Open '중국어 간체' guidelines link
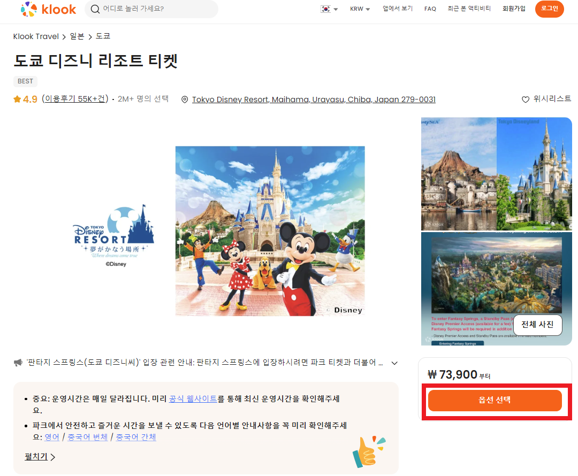 tap(136, 437)
